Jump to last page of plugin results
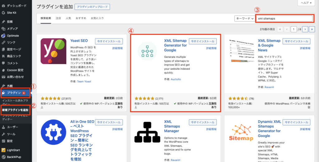 click(x=312, y=29)
